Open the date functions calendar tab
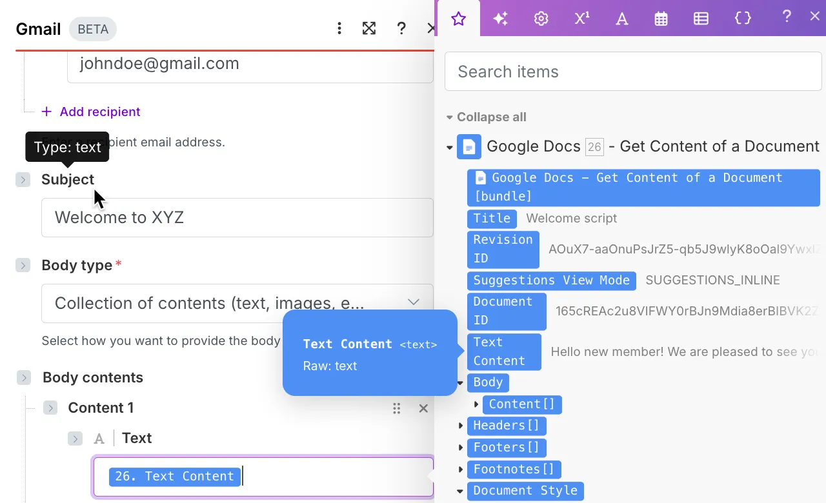This screenshot has width=826, height=503. [x=661, y=19]
